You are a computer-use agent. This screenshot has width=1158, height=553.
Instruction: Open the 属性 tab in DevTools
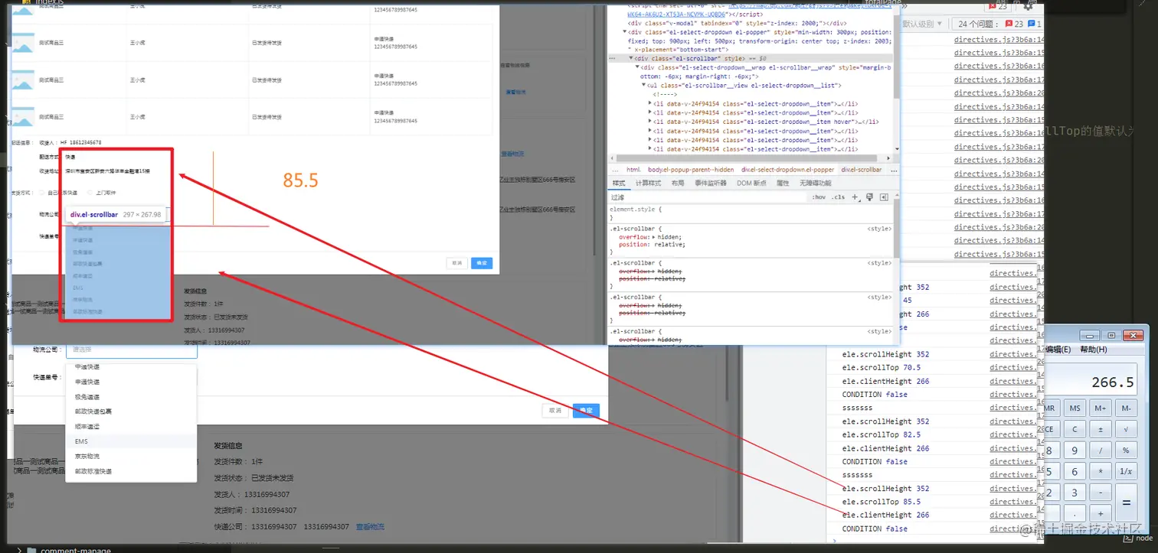point(783,183)
